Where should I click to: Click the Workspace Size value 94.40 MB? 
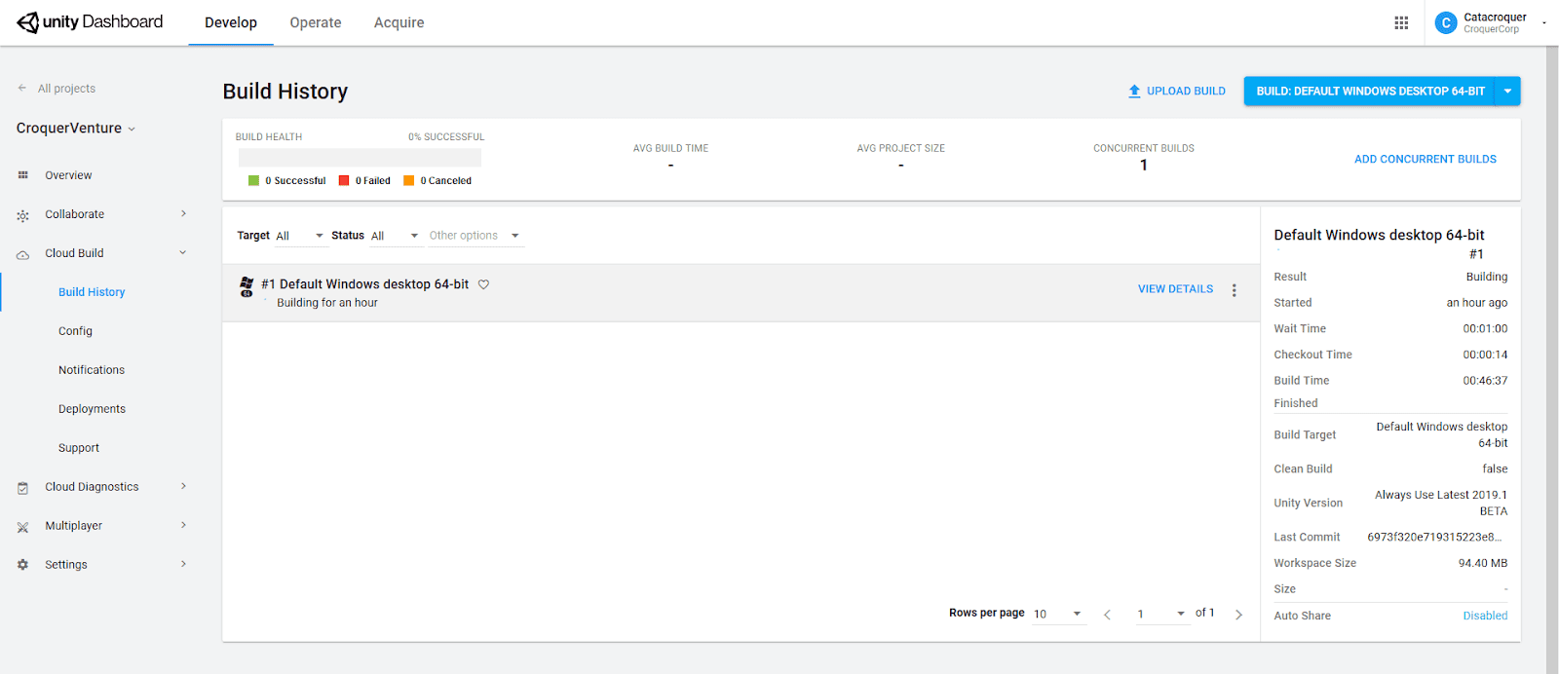1482,563
